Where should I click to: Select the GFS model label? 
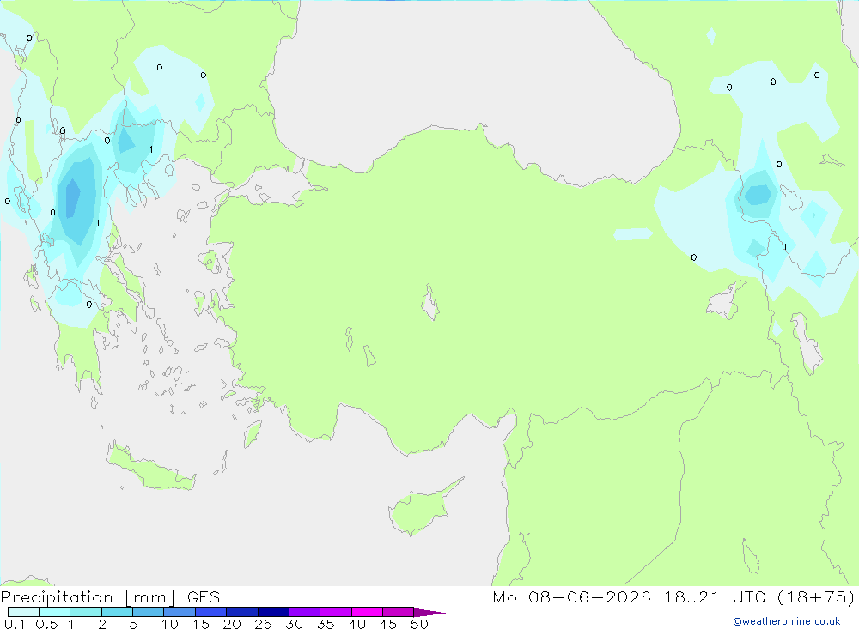click(x=204, y=597)
